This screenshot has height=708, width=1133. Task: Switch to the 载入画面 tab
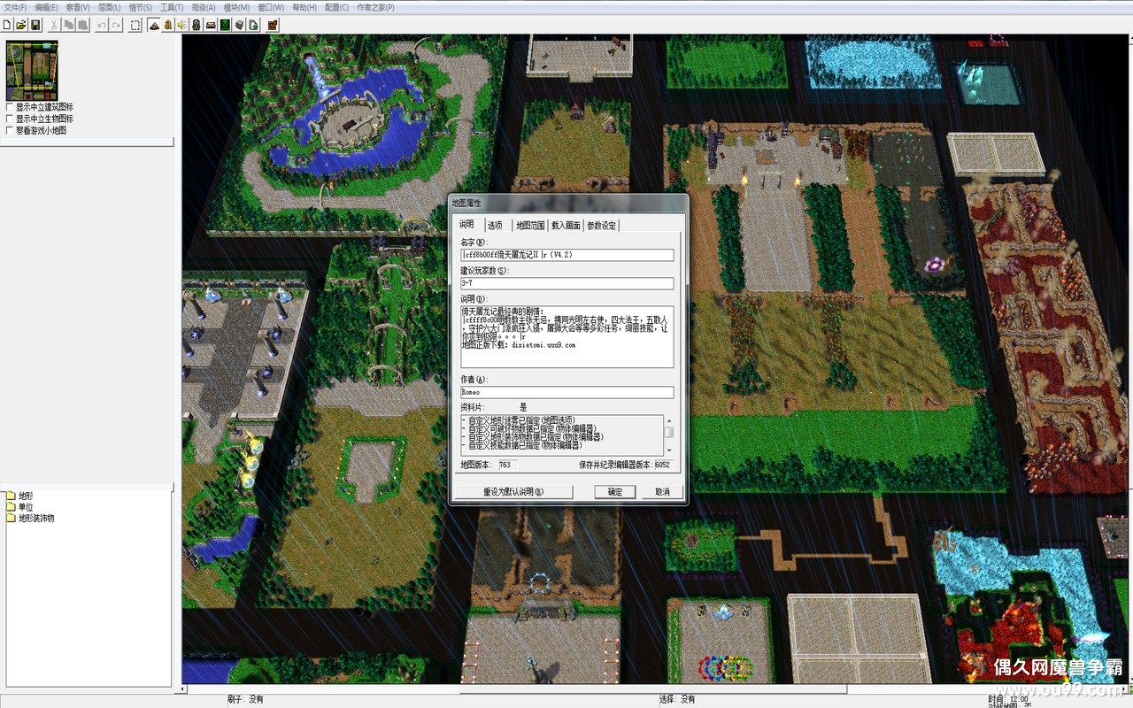tap(566, 226)
